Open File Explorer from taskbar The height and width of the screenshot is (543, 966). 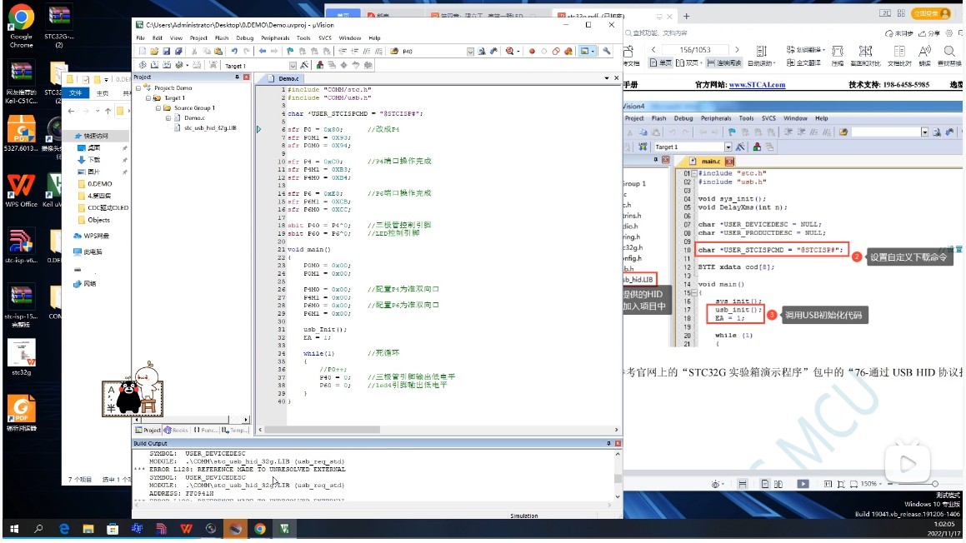coord(88,528)
